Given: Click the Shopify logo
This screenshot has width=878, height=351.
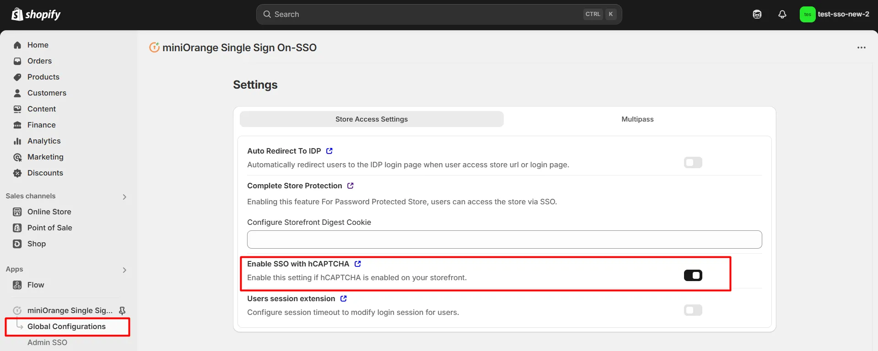Looking at the screenshot, I should (36, 14).
